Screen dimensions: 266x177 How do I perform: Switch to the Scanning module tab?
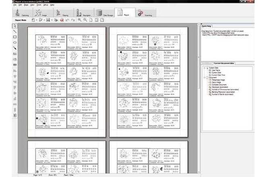pyautogui.click(x=146, y=12)
